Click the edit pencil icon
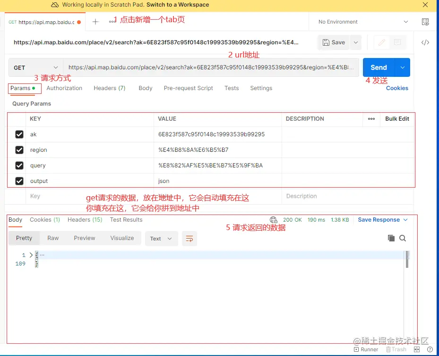Image resolution: width=439 pixels, height=356 pixels. coord(382,42)
